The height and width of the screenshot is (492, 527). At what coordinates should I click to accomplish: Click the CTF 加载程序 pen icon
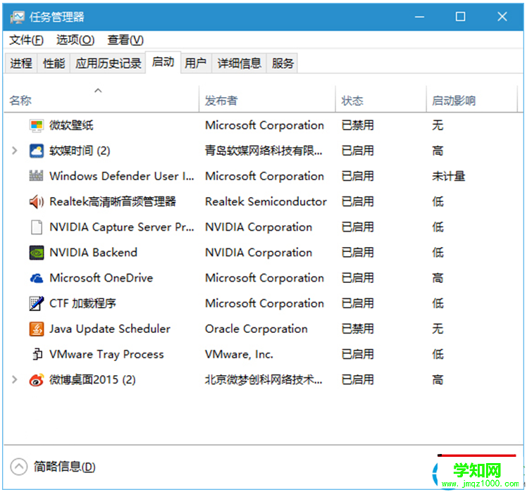pyautogui.click(x=37, y=303)
